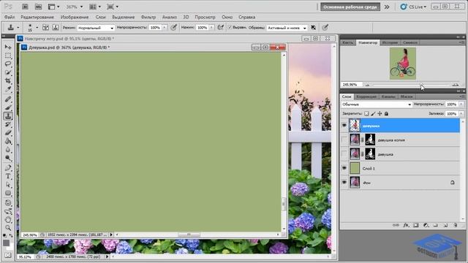Select the Zoom tool
This screenshot has width=468, height=263.
click(8, 228)
